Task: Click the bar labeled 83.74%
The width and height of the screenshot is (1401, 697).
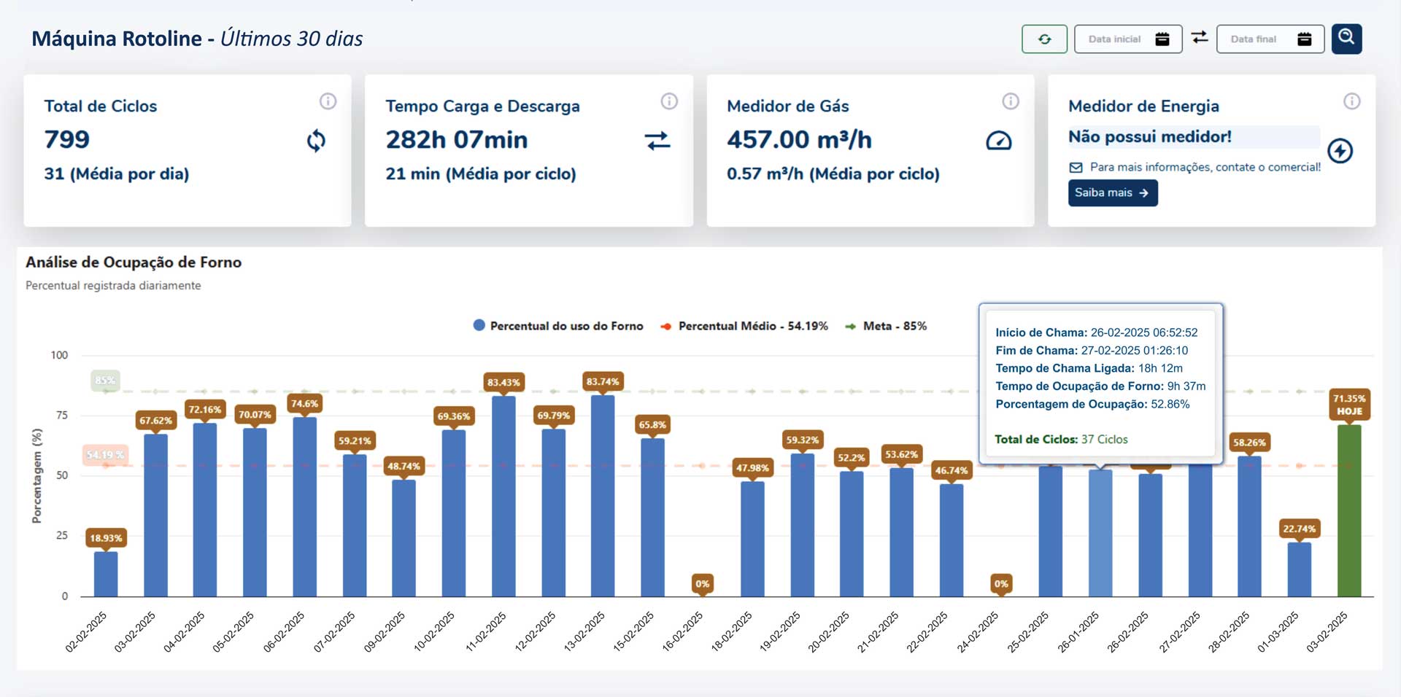Action: tap(603, 496)
